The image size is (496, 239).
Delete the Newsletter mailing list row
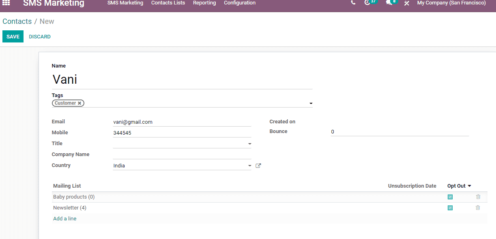[x=478, y=208]
